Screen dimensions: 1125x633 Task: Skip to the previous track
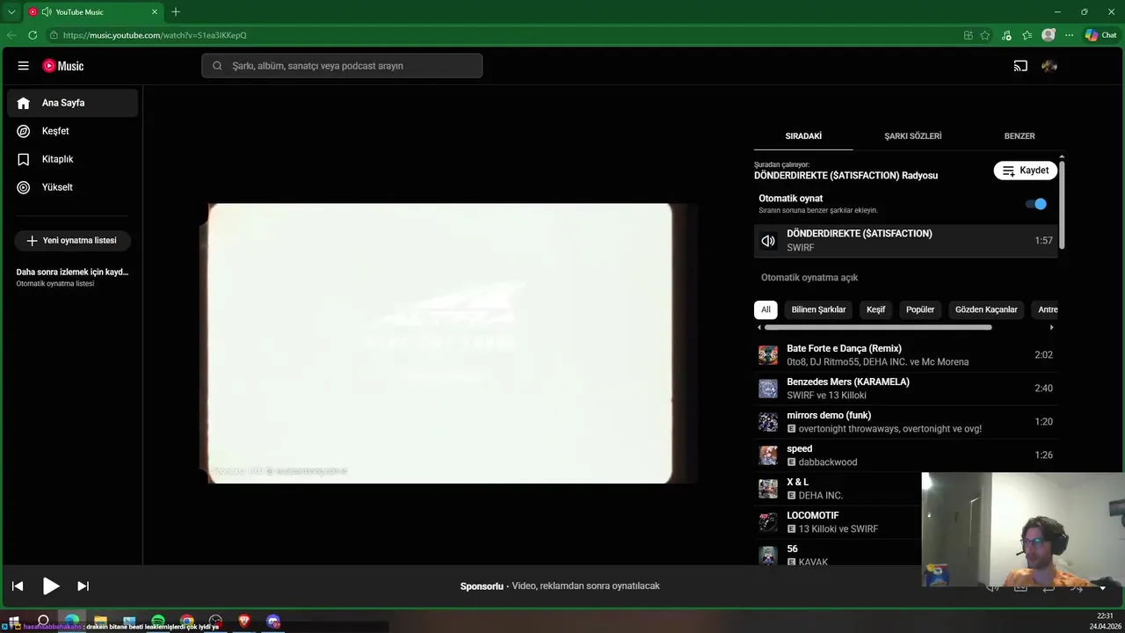18,586
